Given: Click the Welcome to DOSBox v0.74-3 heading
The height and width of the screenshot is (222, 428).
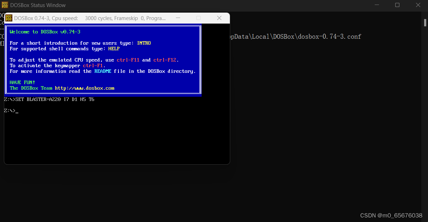Looking at the screenshot, I should coord(45,32).
